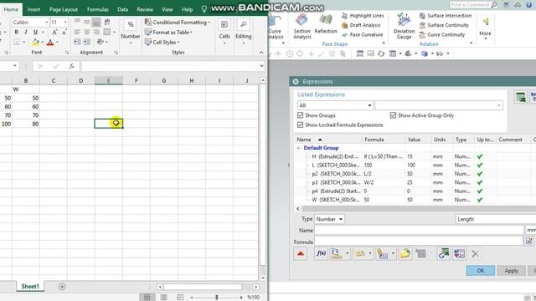536x301 pixels.
Task: Open the Reflection analysis tool
Action: pos(326,24)
